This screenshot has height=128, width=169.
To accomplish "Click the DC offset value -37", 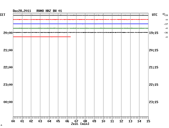I will tap(166, 24).
